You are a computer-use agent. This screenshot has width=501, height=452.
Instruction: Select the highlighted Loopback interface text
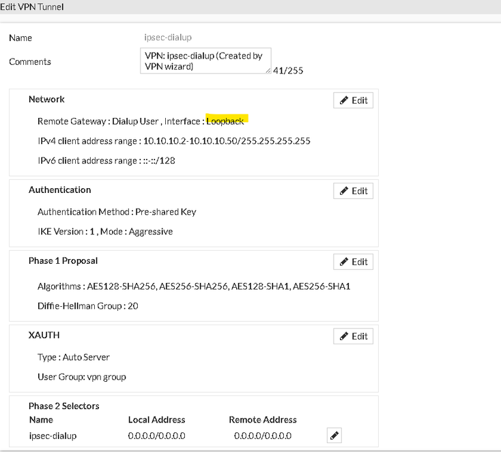coord(225,121)
